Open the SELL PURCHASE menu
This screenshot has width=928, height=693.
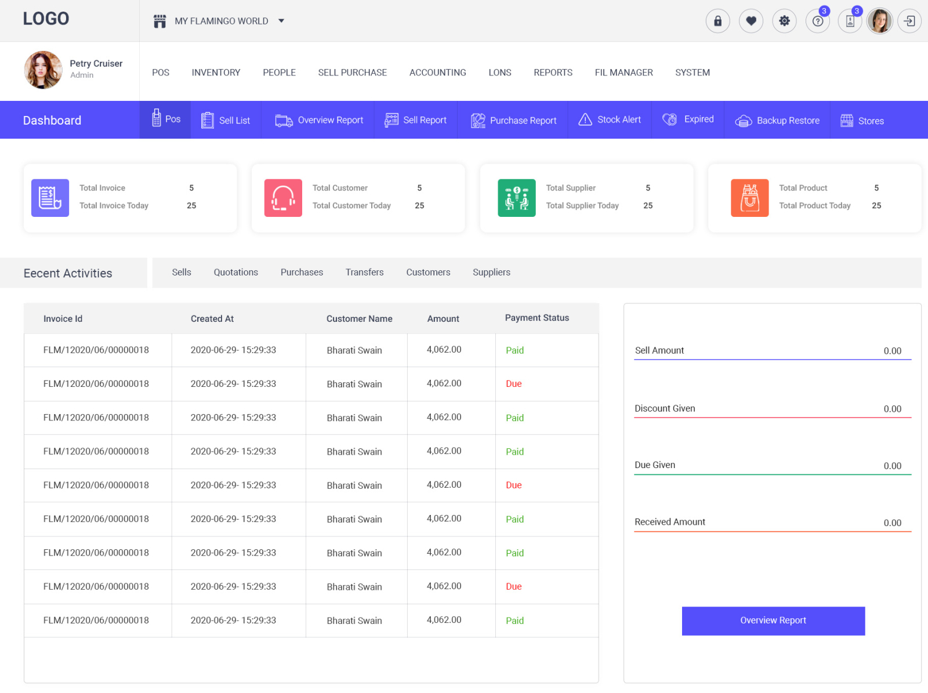[x=352, y=72]
